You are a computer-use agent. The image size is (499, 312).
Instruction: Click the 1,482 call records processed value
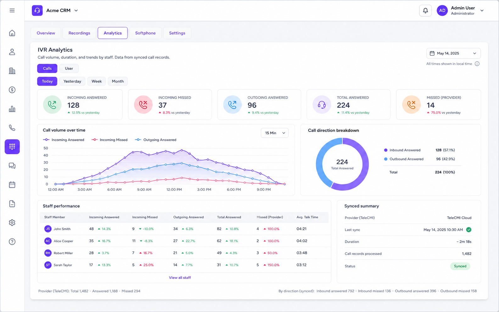tap(467, 253)
